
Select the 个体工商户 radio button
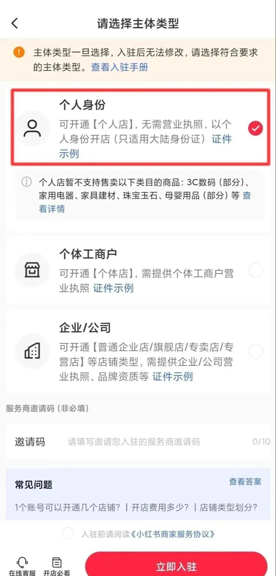click(x=255, y=270)
